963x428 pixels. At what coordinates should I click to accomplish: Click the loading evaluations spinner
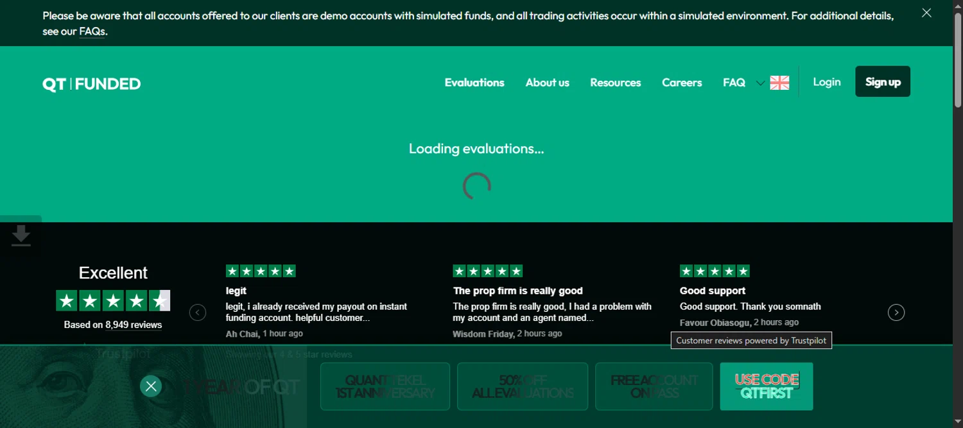[477, 186]
